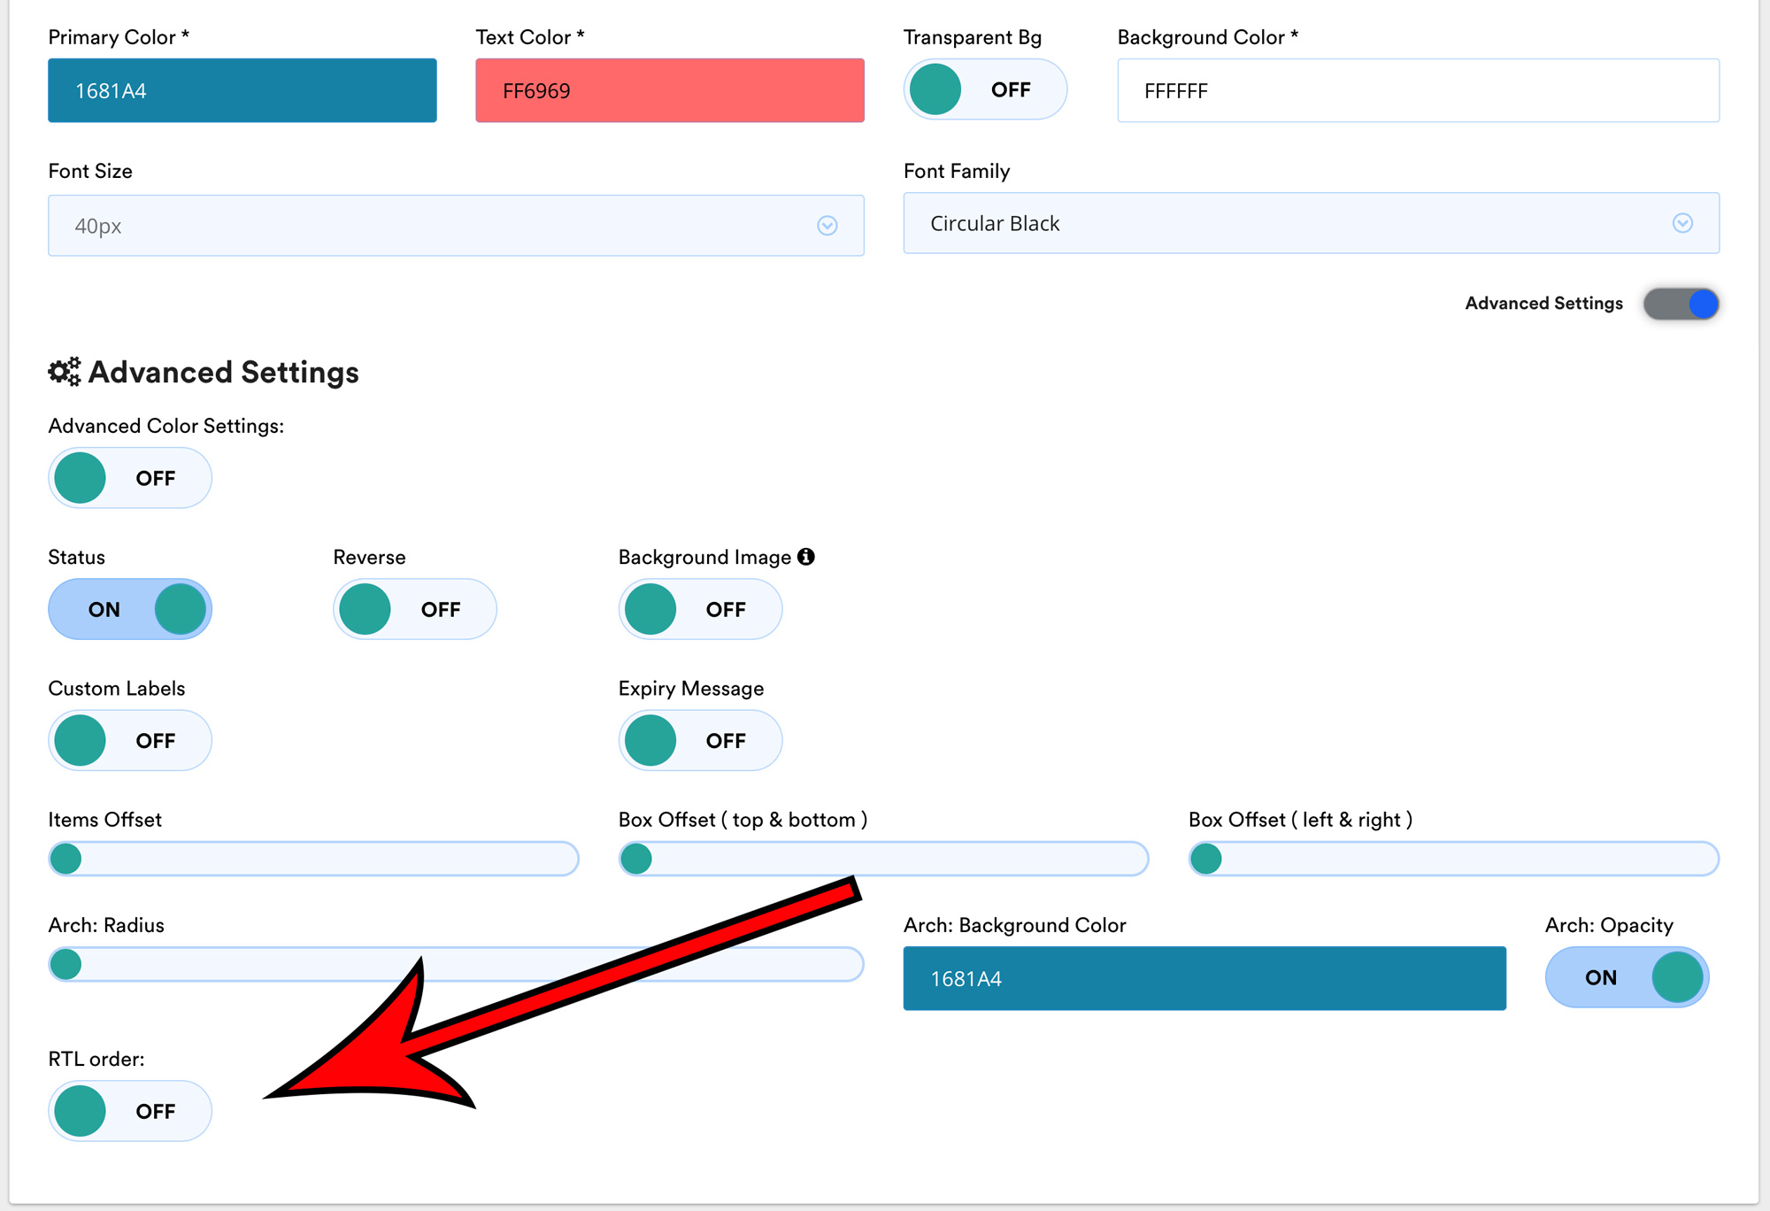Click the Advanced Color Settings: label

coord(166,426)
